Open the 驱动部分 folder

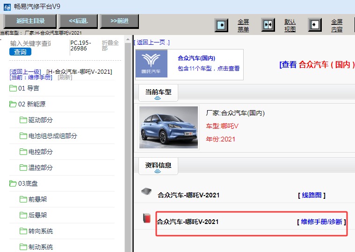pyautogui.click(x=41, y=120)
